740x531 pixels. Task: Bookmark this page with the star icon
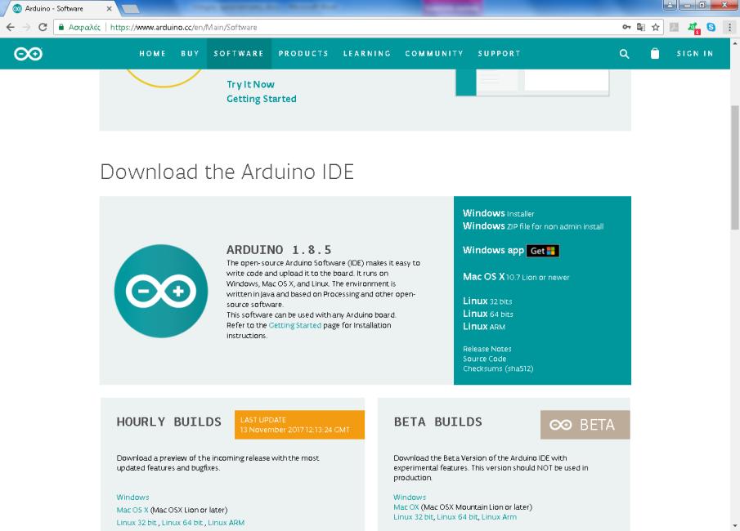click(656, 27)
